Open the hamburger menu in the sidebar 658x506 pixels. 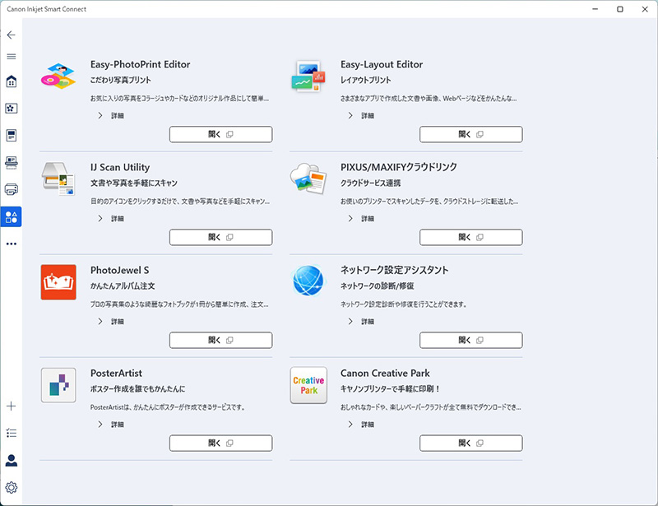[x=12, y=57]
